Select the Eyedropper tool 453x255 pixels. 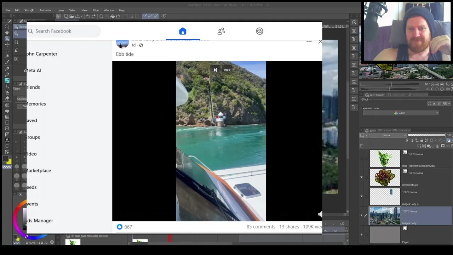click(7, 62)
